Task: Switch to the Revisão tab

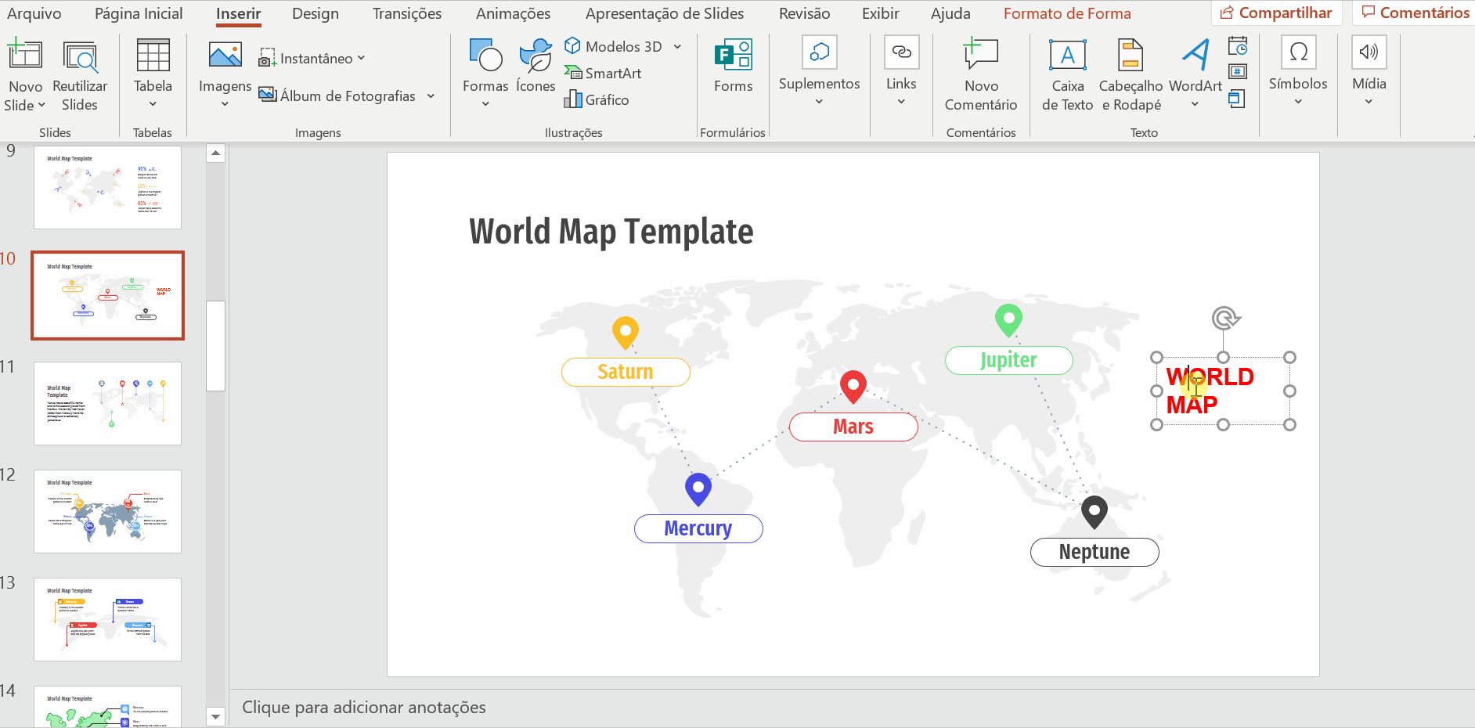Action: (x=805, y=13)
